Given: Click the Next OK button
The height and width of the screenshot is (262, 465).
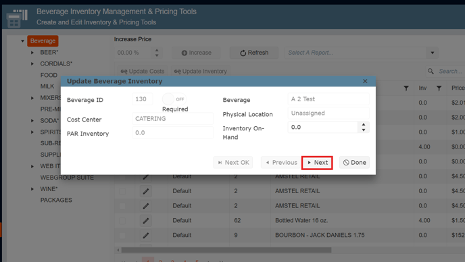Looking at the screenshot, I should [x=233, y=163].
